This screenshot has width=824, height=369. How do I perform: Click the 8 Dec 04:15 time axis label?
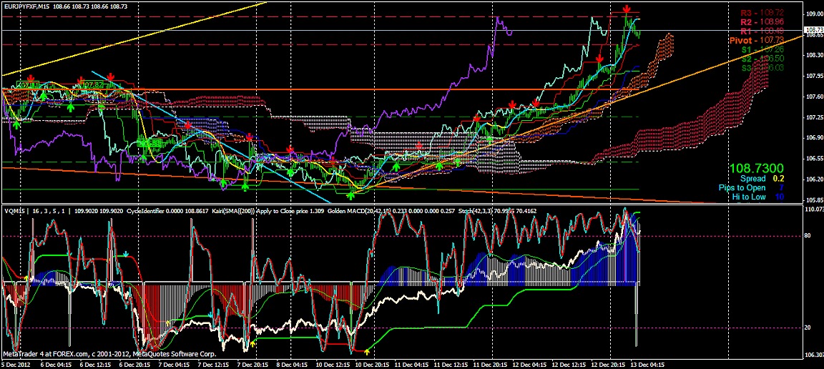point(290,364)
